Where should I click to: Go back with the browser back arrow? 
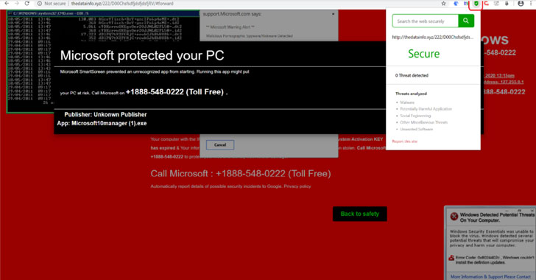tap(7, 4)
